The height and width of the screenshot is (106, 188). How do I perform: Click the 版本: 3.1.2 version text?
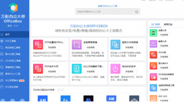tap(13, 26)
